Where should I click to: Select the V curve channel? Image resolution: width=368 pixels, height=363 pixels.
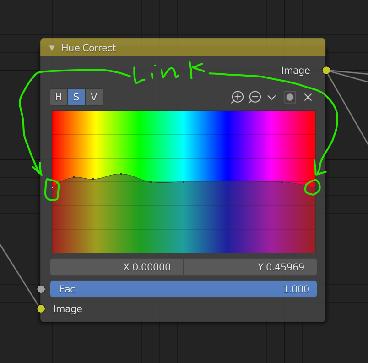point(94,97)
